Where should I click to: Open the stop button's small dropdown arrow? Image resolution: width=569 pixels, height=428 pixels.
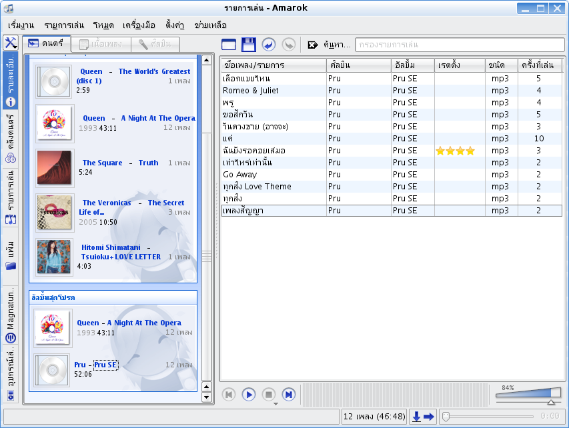pyautogui.click(x=275, y=403)
